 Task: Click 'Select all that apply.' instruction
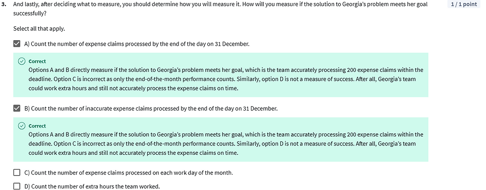coord(39,28)
